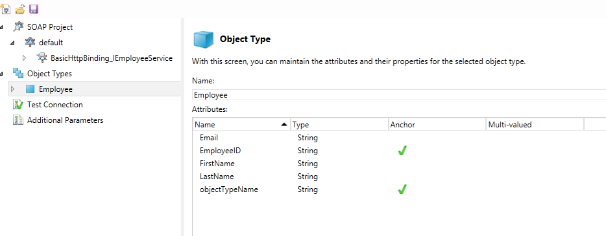Select the FirstName attribute row
Screen dimensions: 606x236
click(399, 164)
